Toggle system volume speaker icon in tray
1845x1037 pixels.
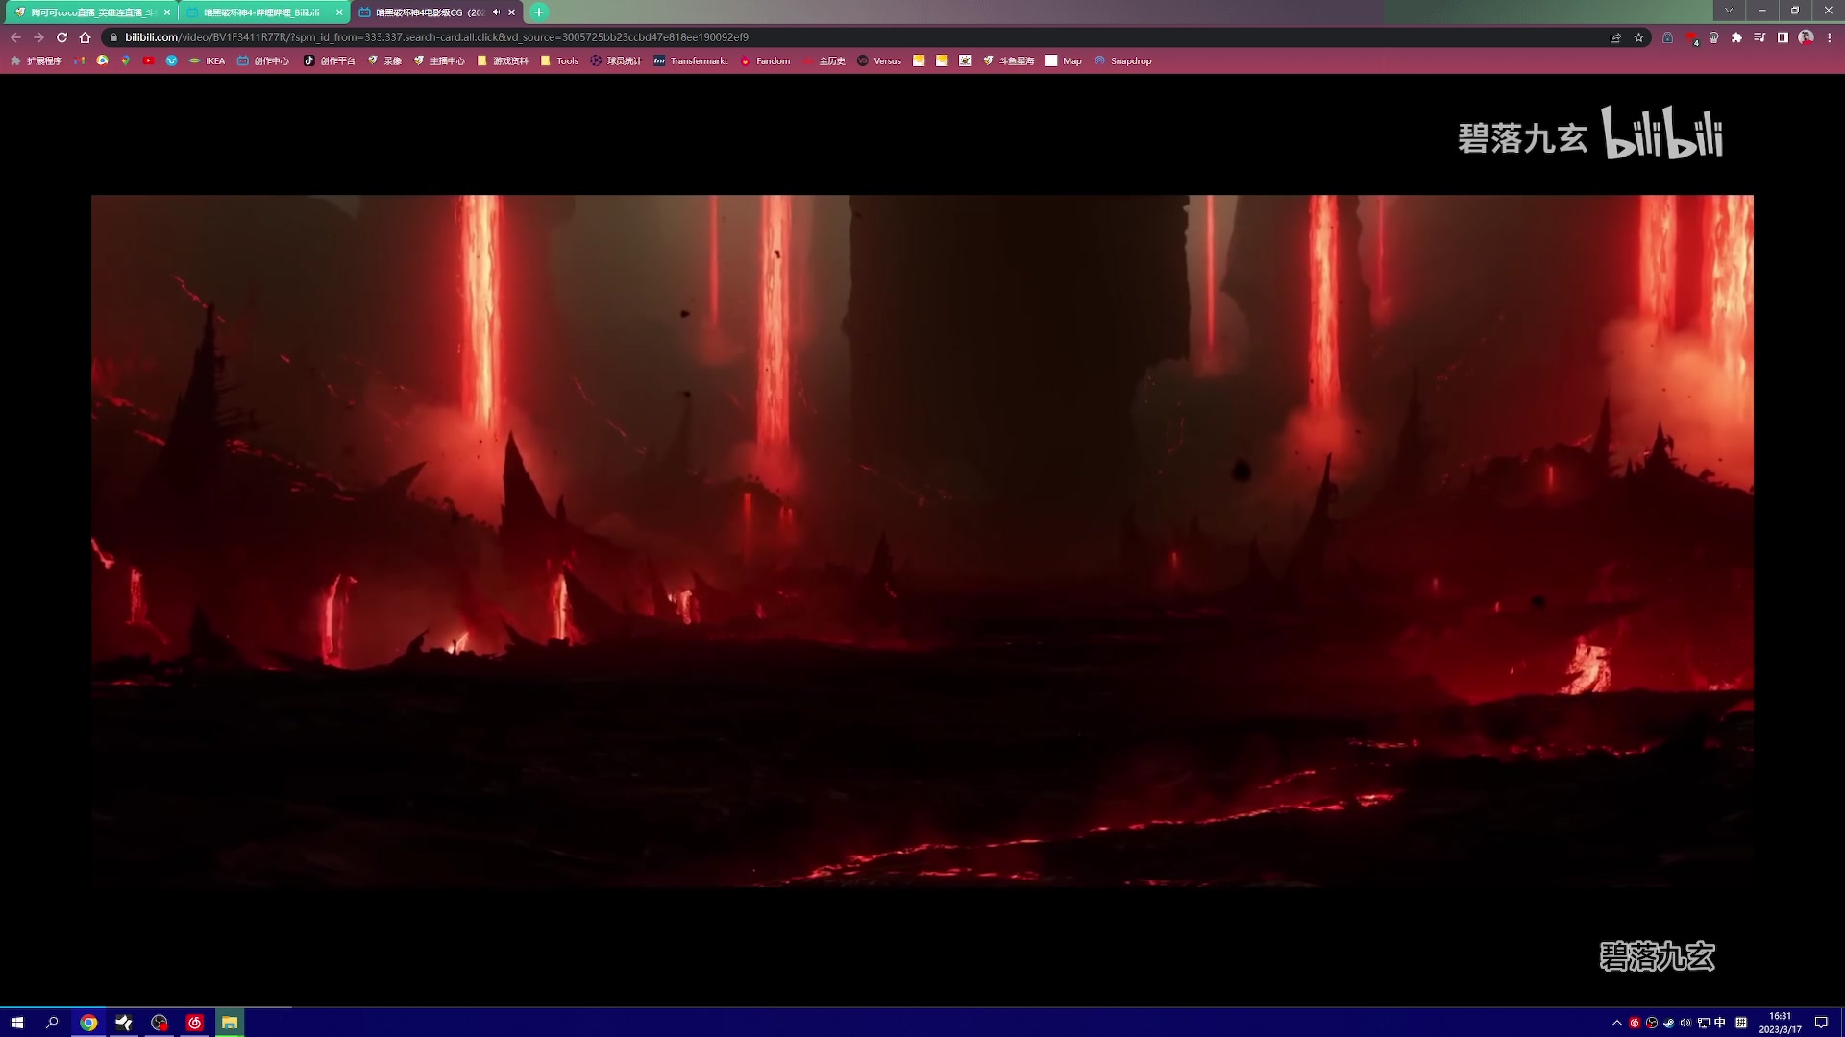[x=1685, y=1023]
